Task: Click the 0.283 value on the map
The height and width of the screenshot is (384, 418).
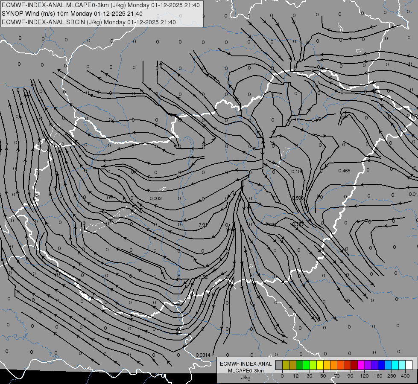Action: click(412, 116)
